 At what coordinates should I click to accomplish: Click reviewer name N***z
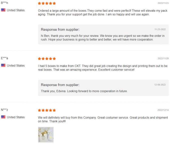[5, 110]
